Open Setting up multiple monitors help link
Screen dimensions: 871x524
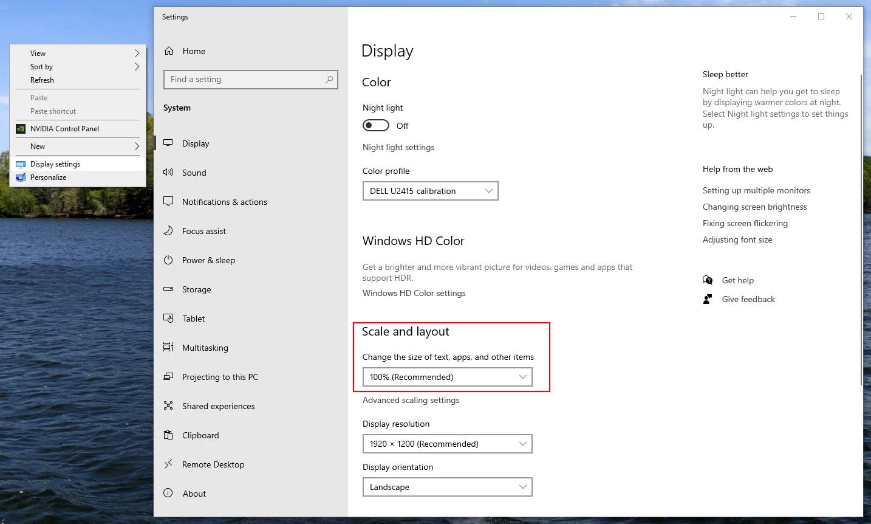point(756,190)
